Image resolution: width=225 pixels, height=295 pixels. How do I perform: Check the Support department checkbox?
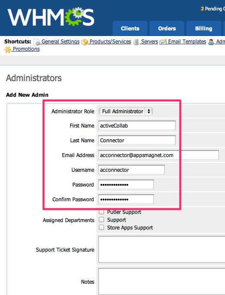click(x=101, y=220)
